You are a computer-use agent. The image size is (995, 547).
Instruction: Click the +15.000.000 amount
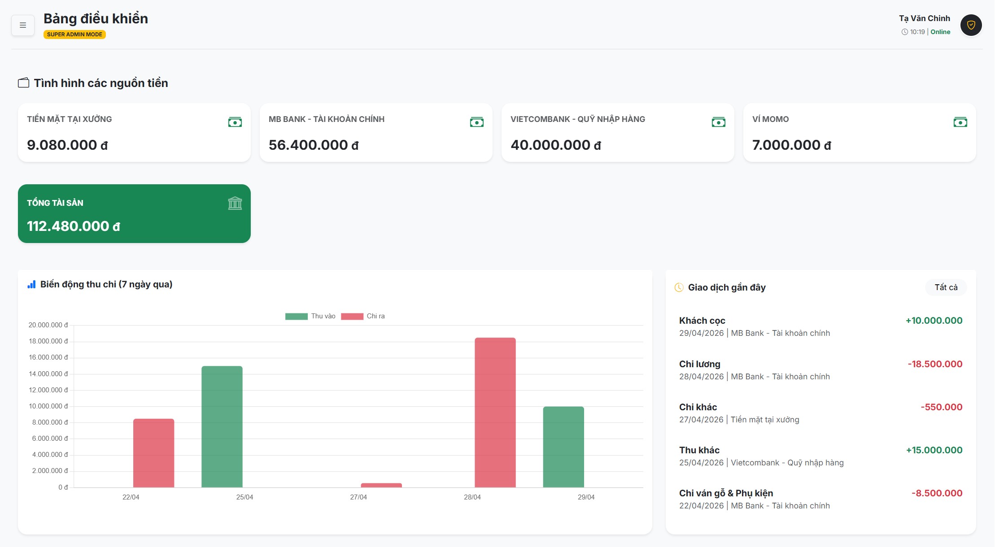pos(934,450)
